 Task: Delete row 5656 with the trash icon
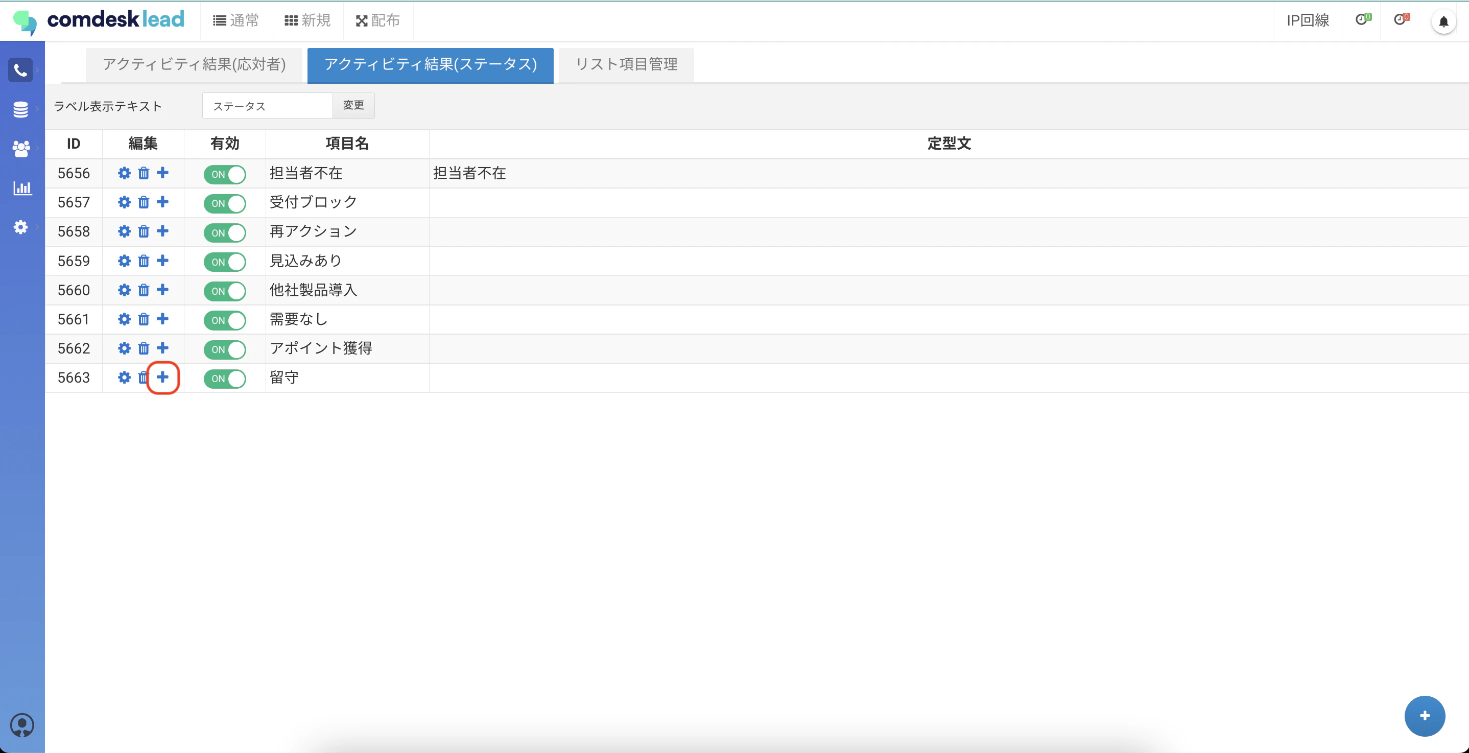144,173
